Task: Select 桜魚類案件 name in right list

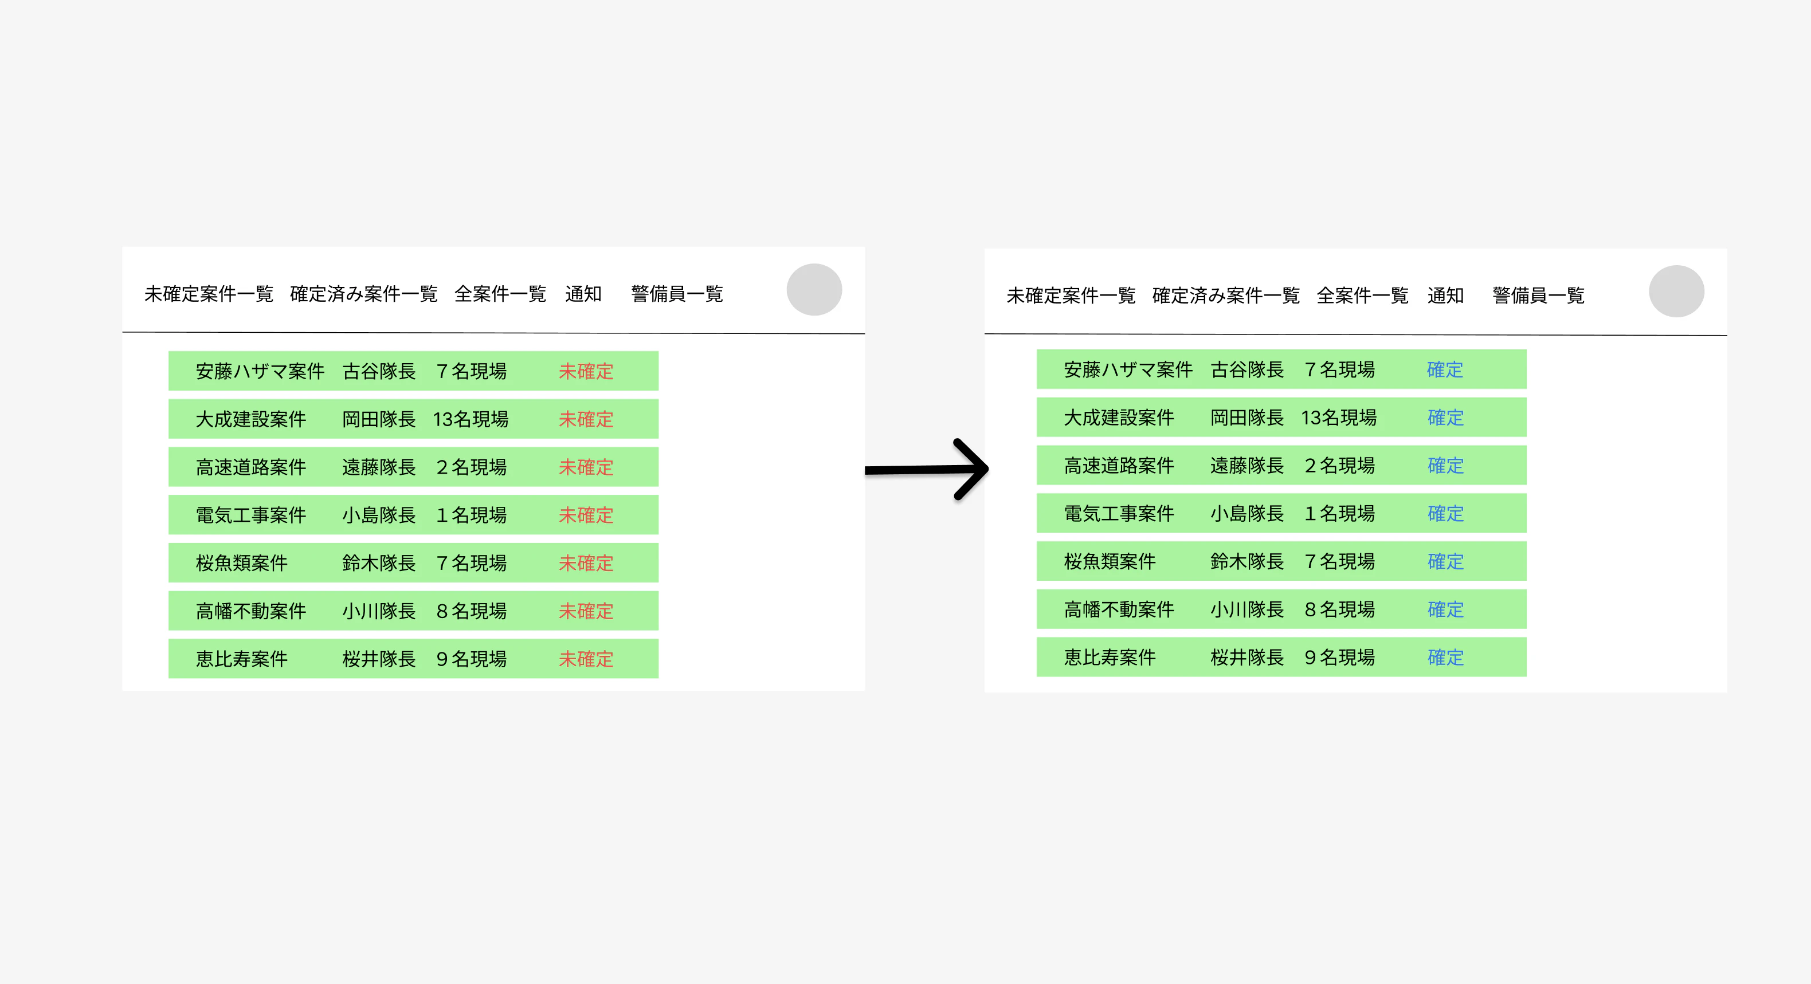Action: point(1110,561)
